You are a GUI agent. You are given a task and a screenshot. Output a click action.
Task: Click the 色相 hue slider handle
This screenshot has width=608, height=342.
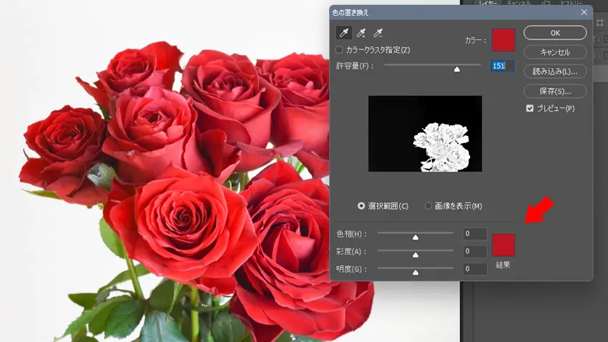415,237
